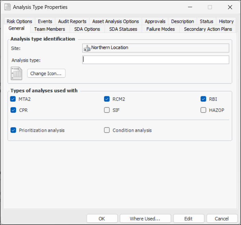This screenshot has width=241, height=225.
Task: Enable the SIF analysis checkbox
Action: pos(107,110)
